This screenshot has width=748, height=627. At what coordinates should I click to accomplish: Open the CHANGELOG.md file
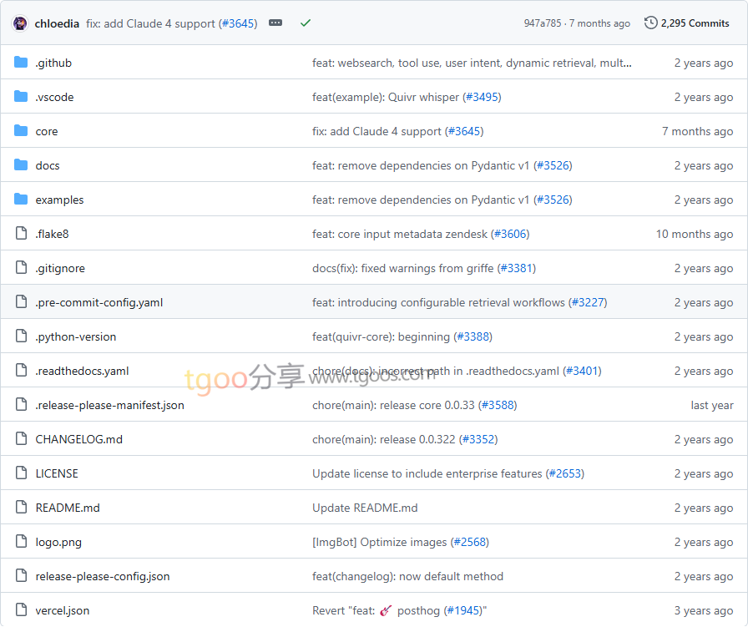tap(78, 439)
